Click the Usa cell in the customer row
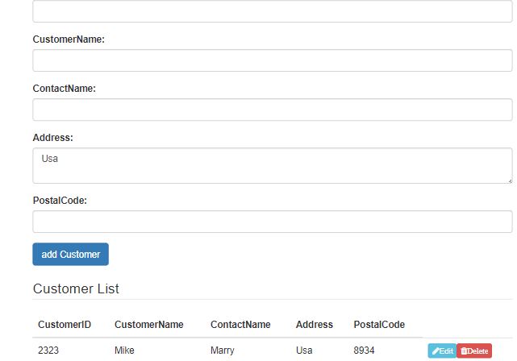The height and width of the screenshot is (361, 517). click(304, 351)
